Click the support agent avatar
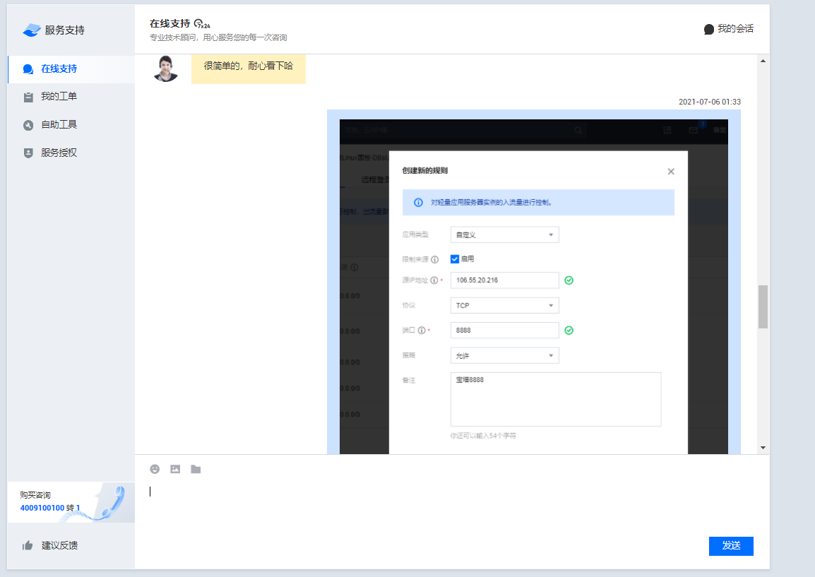The image size is (815, 577). pos(165,69)
